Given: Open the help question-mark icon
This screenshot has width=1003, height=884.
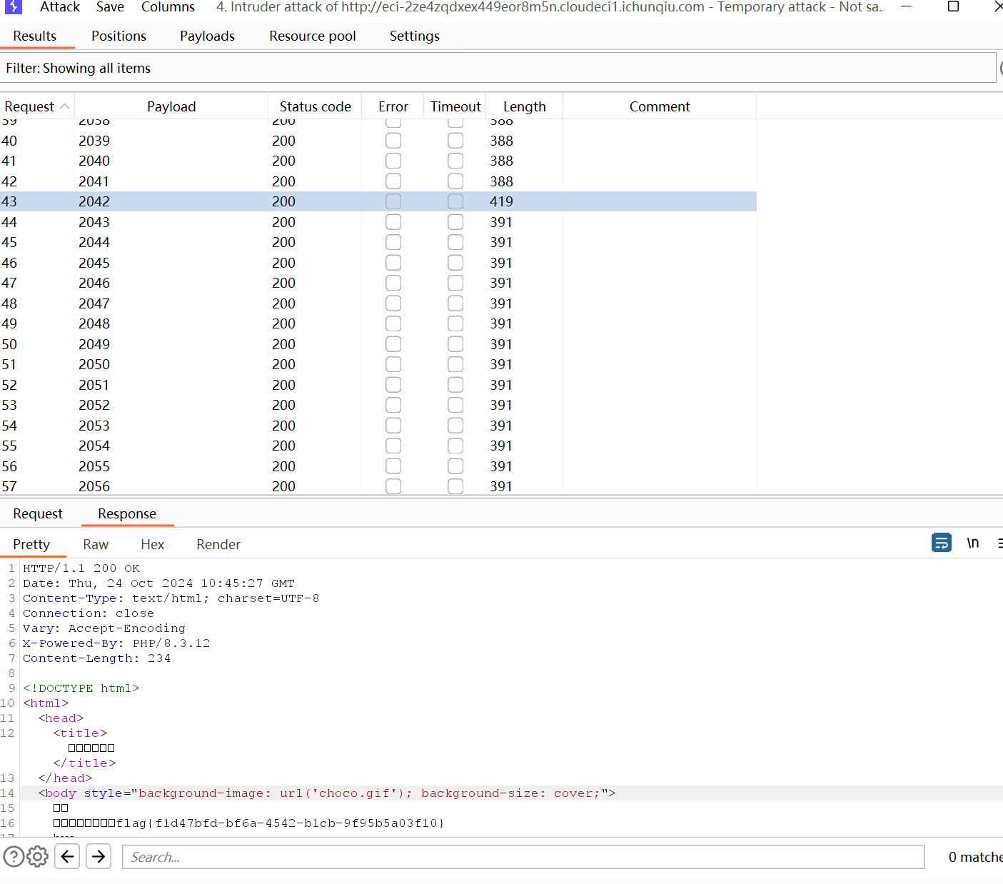Looking at the screenshot, I should click(14, 856).
